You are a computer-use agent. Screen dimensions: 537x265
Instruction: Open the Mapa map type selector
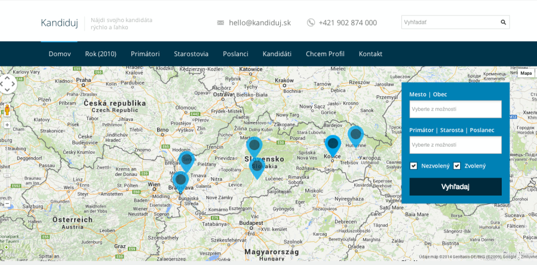coord(526,73)
